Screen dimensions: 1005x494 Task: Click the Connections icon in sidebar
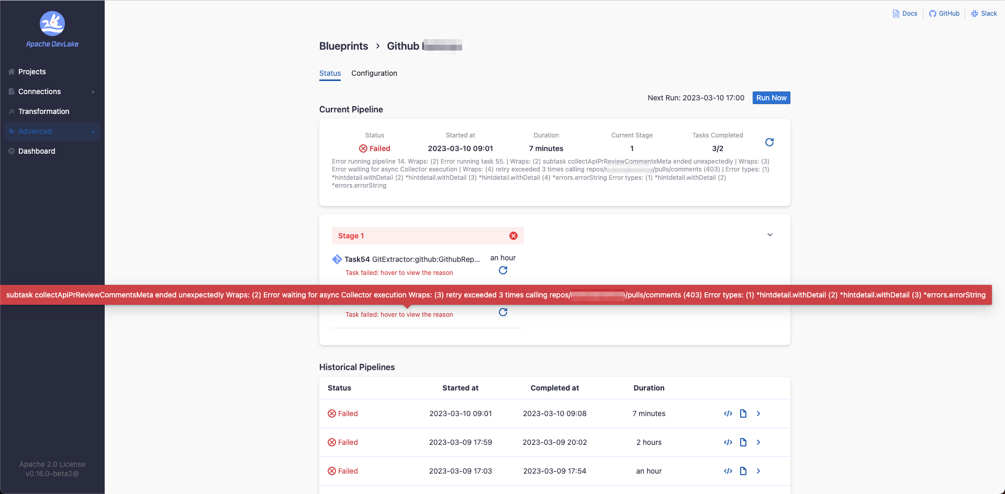click(12, 91)
